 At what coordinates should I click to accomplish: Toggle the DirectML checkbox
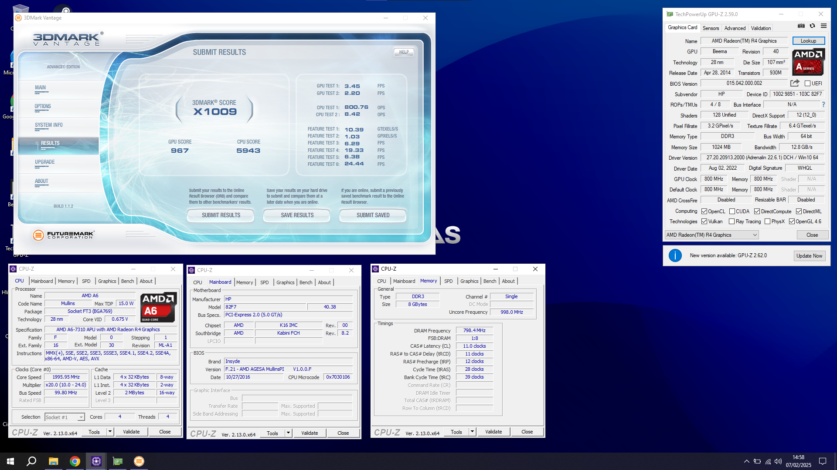(799, 211)
